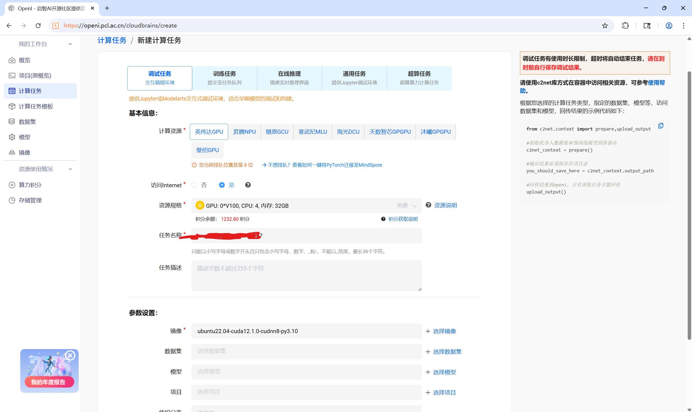Viewport: 692px width, 412px height.
Task: Copy the c2net example code snippet
Action: coord(661,126)
